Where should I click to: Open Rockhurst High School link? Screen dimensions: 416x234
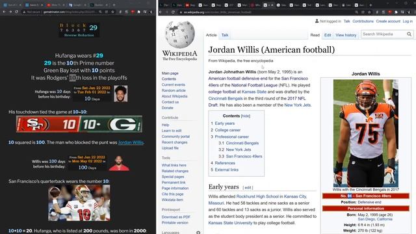click(257, 196)
